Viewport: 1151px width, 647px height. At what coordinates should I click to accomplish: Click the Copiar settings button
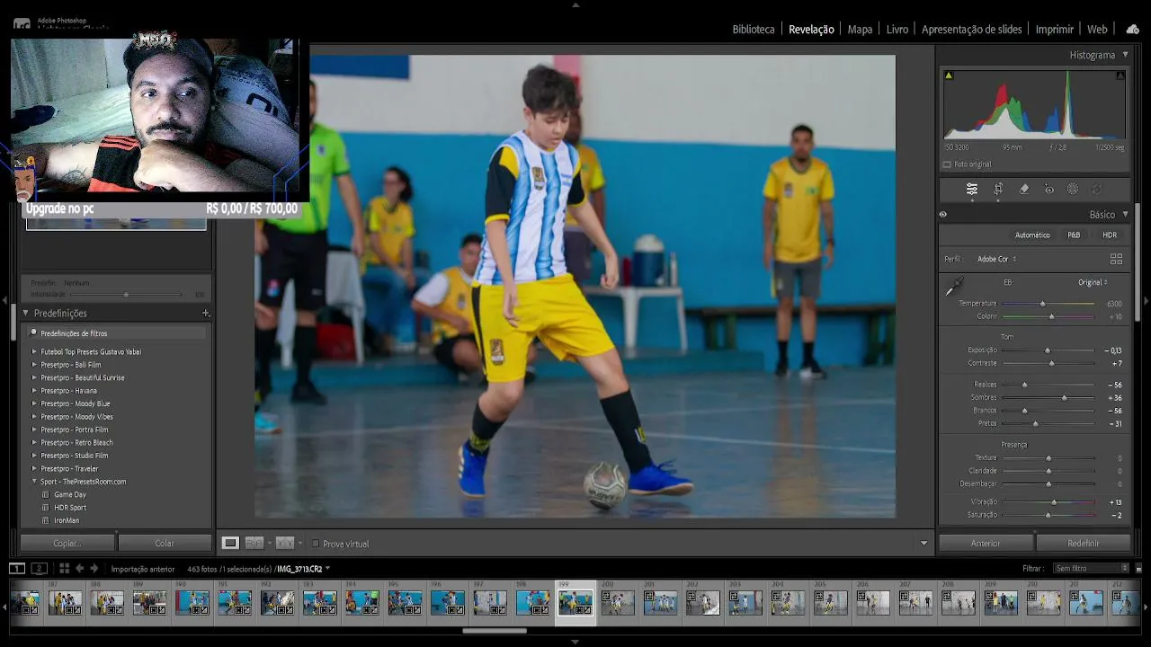pos(67,543)
